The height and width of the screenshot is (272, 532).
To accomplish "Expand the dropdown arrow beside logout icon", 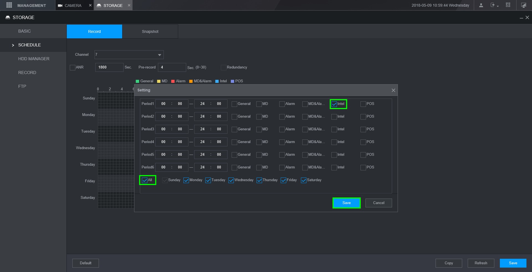I will pos(498,6).
